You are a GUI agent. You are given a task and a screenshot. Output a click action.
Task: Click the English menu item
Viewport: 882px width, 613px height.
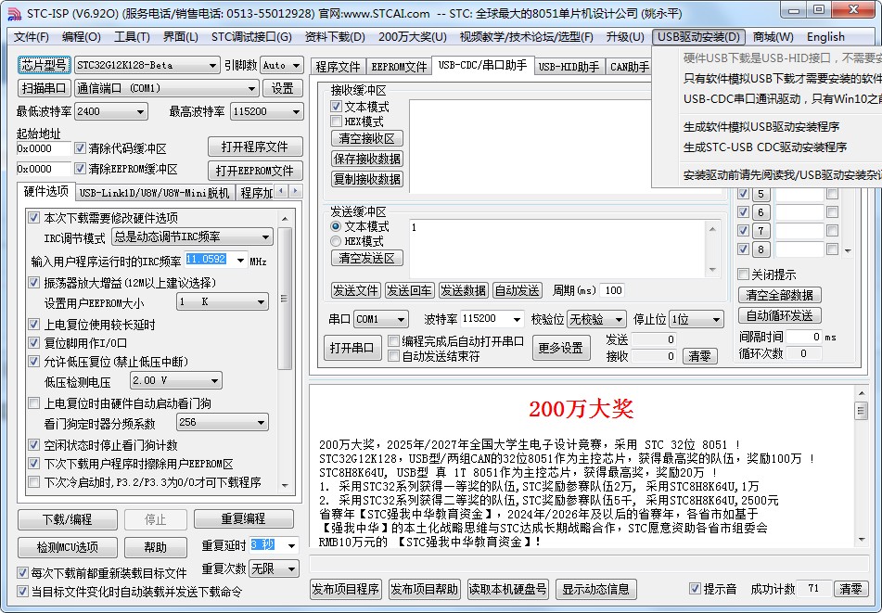click(825, 37)
